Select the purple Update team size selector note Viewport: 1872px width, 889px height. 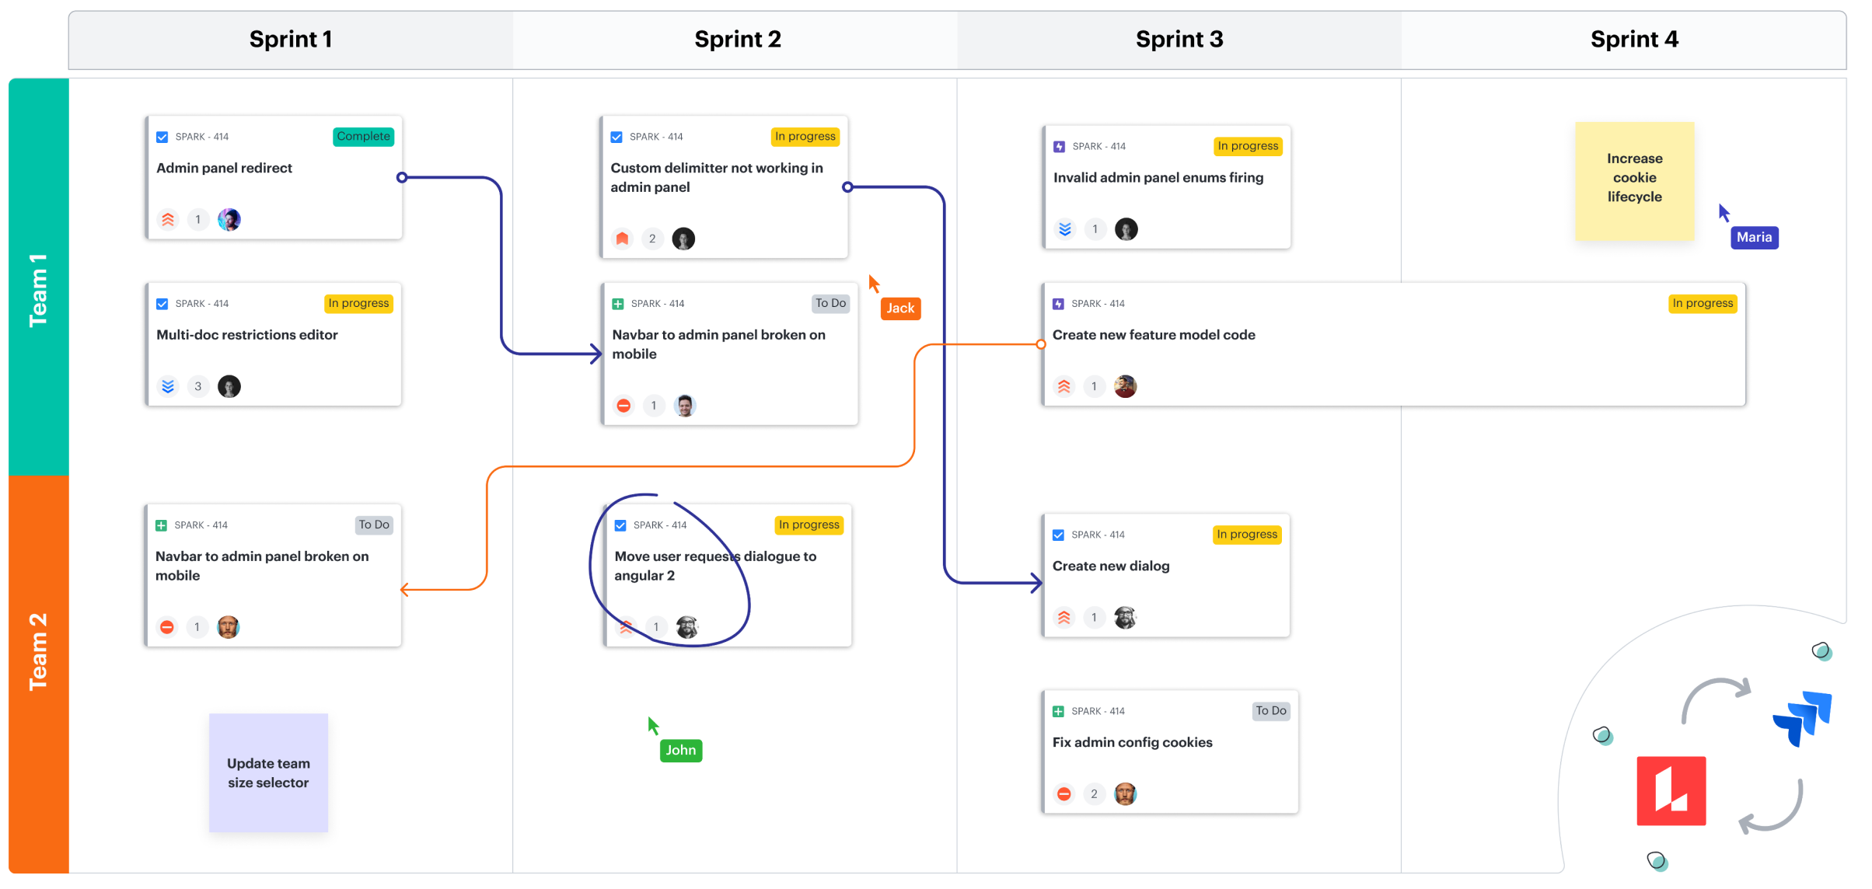[268, 772]
